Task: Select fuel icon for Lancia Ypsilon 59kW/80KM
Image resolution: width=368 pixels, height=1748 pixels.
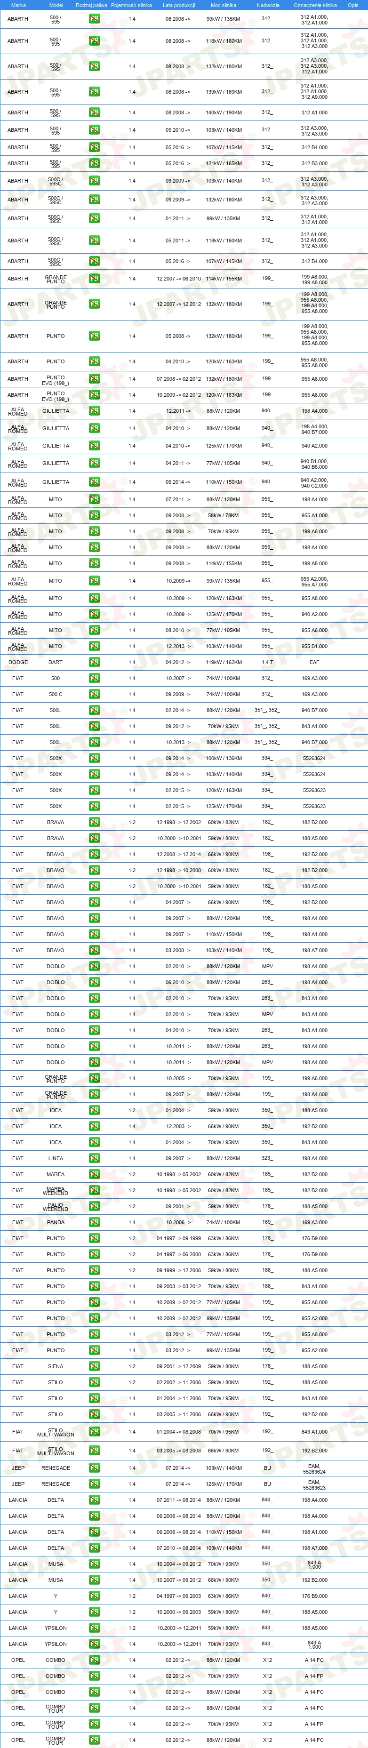Action: click(x=95, y=1628)
